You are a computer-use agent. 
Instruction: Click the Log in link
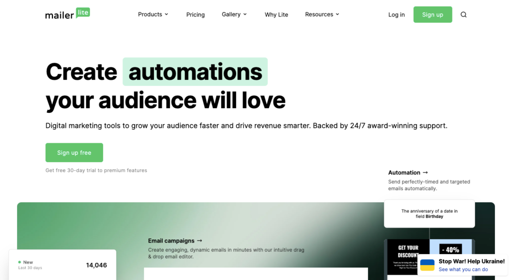(396, 14)
